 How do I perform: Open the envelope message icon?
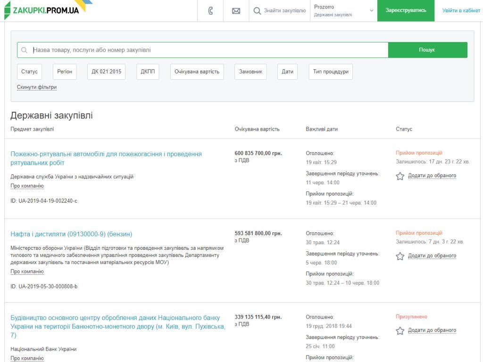tap(236, 11)
